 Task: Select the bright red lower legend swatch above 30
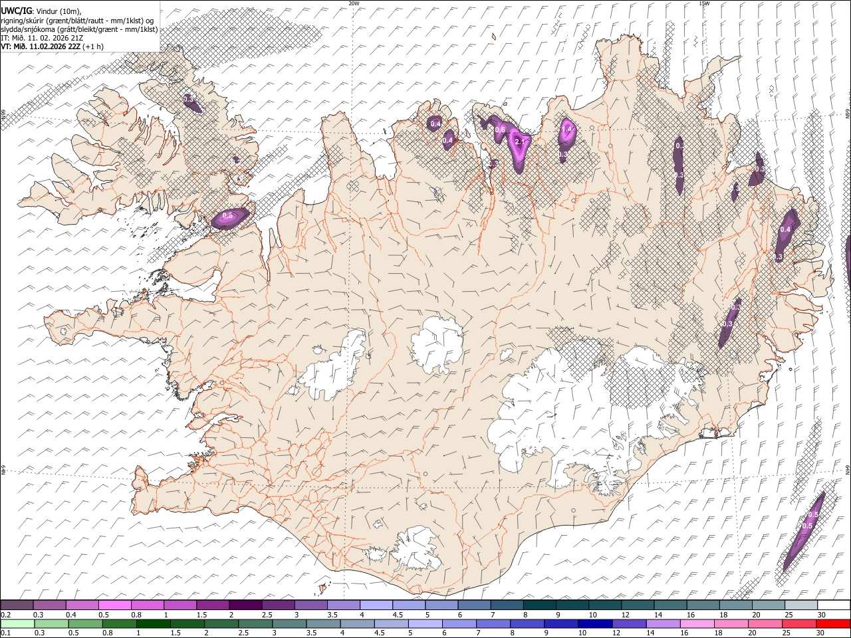(833, 623)
